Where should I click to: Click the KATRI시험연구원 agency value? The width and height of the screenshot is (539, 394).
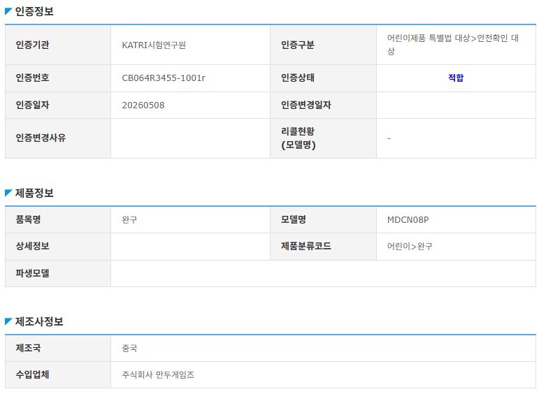tap(154, 45)
